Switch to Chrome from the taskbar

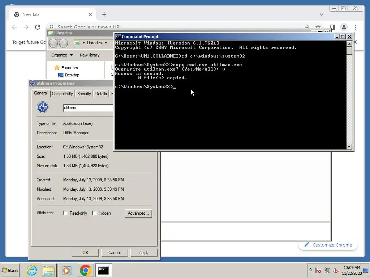[85, 270]
